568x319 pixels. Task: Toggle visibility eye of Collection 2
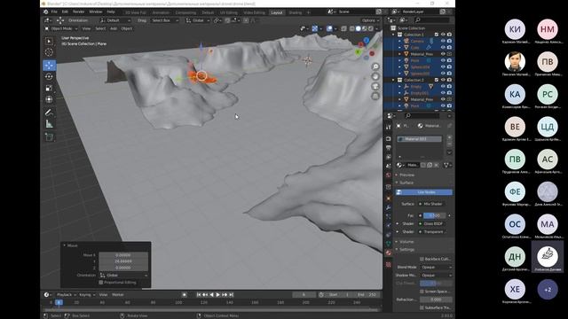click(x=443, y=80)
